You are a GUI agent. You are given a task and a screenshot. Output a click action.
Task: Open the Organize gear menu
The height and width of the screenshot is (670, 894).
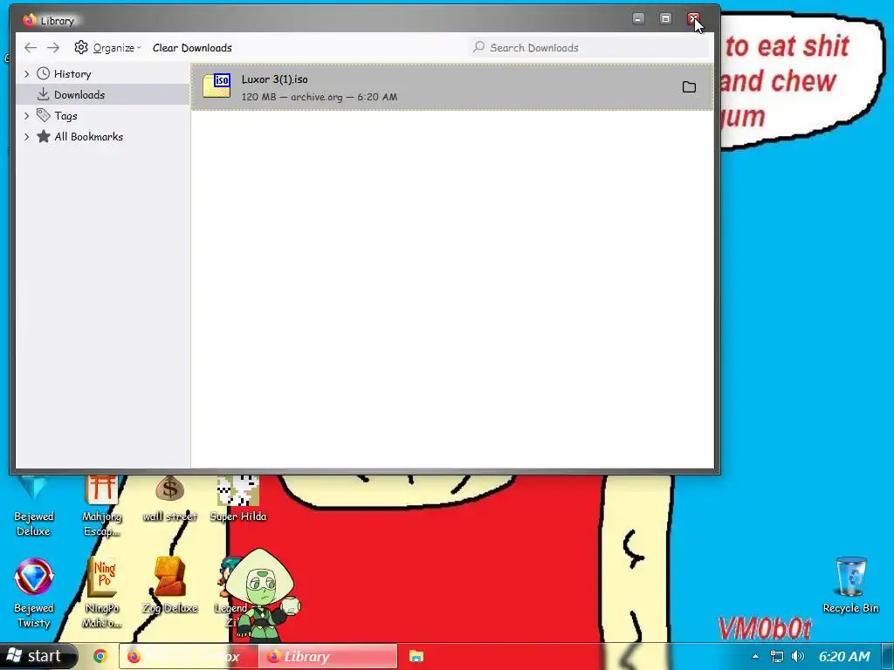[107, 48]
